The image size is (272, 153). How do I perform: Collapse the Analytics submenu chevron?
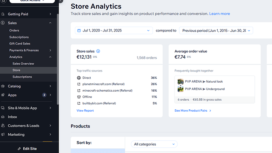click(50, 57)
